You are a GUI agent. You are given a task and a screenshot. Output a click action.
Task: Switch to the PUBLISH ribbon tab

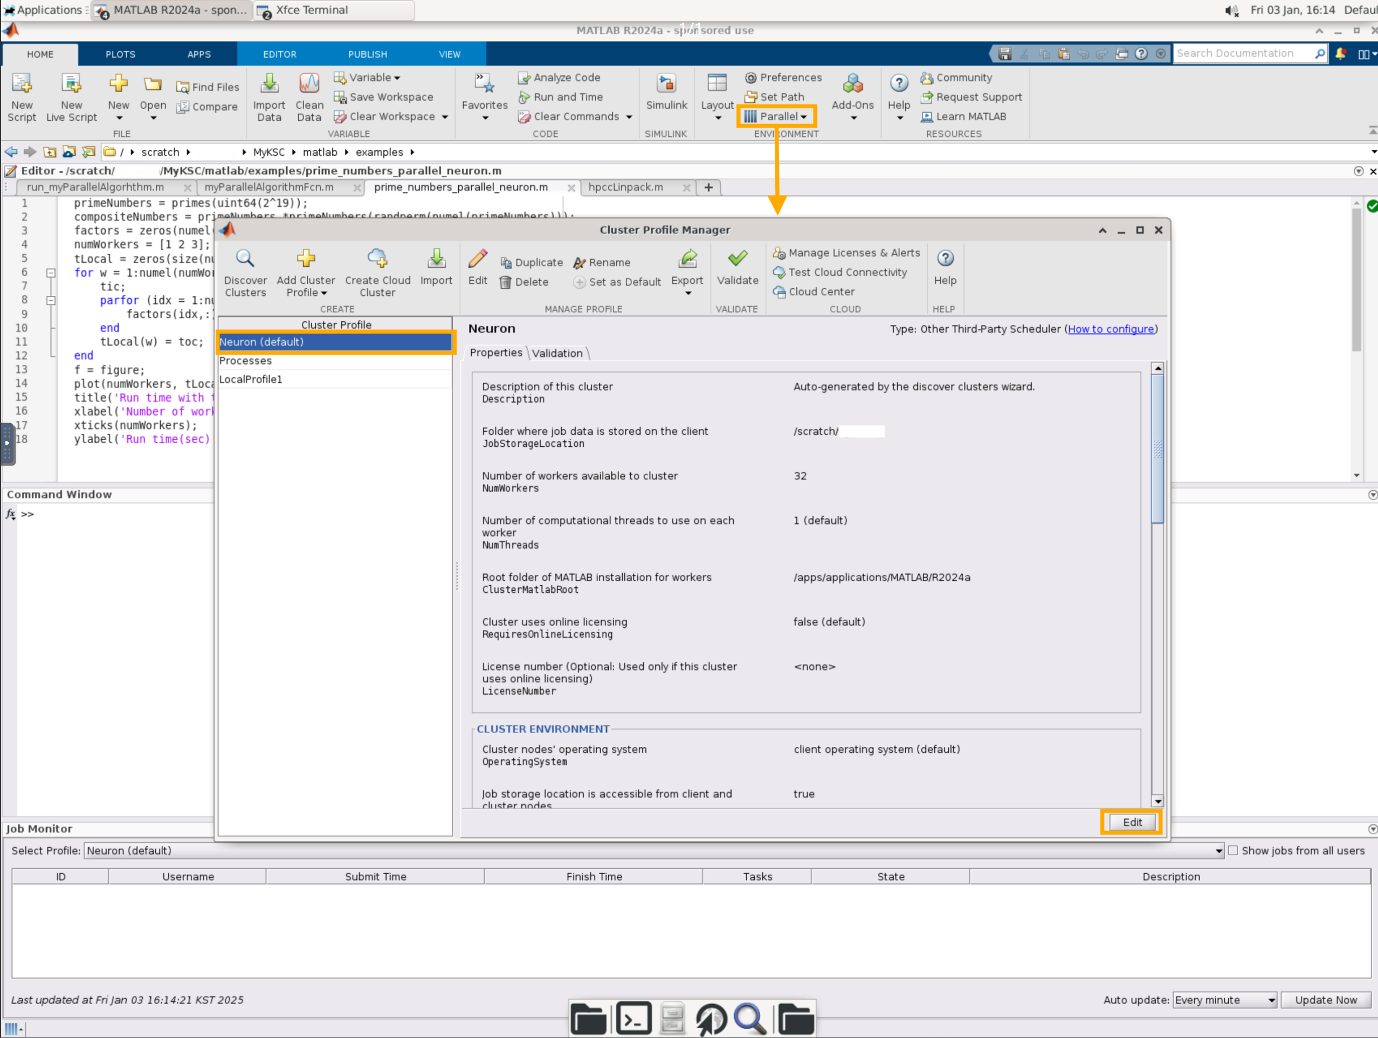367,54
